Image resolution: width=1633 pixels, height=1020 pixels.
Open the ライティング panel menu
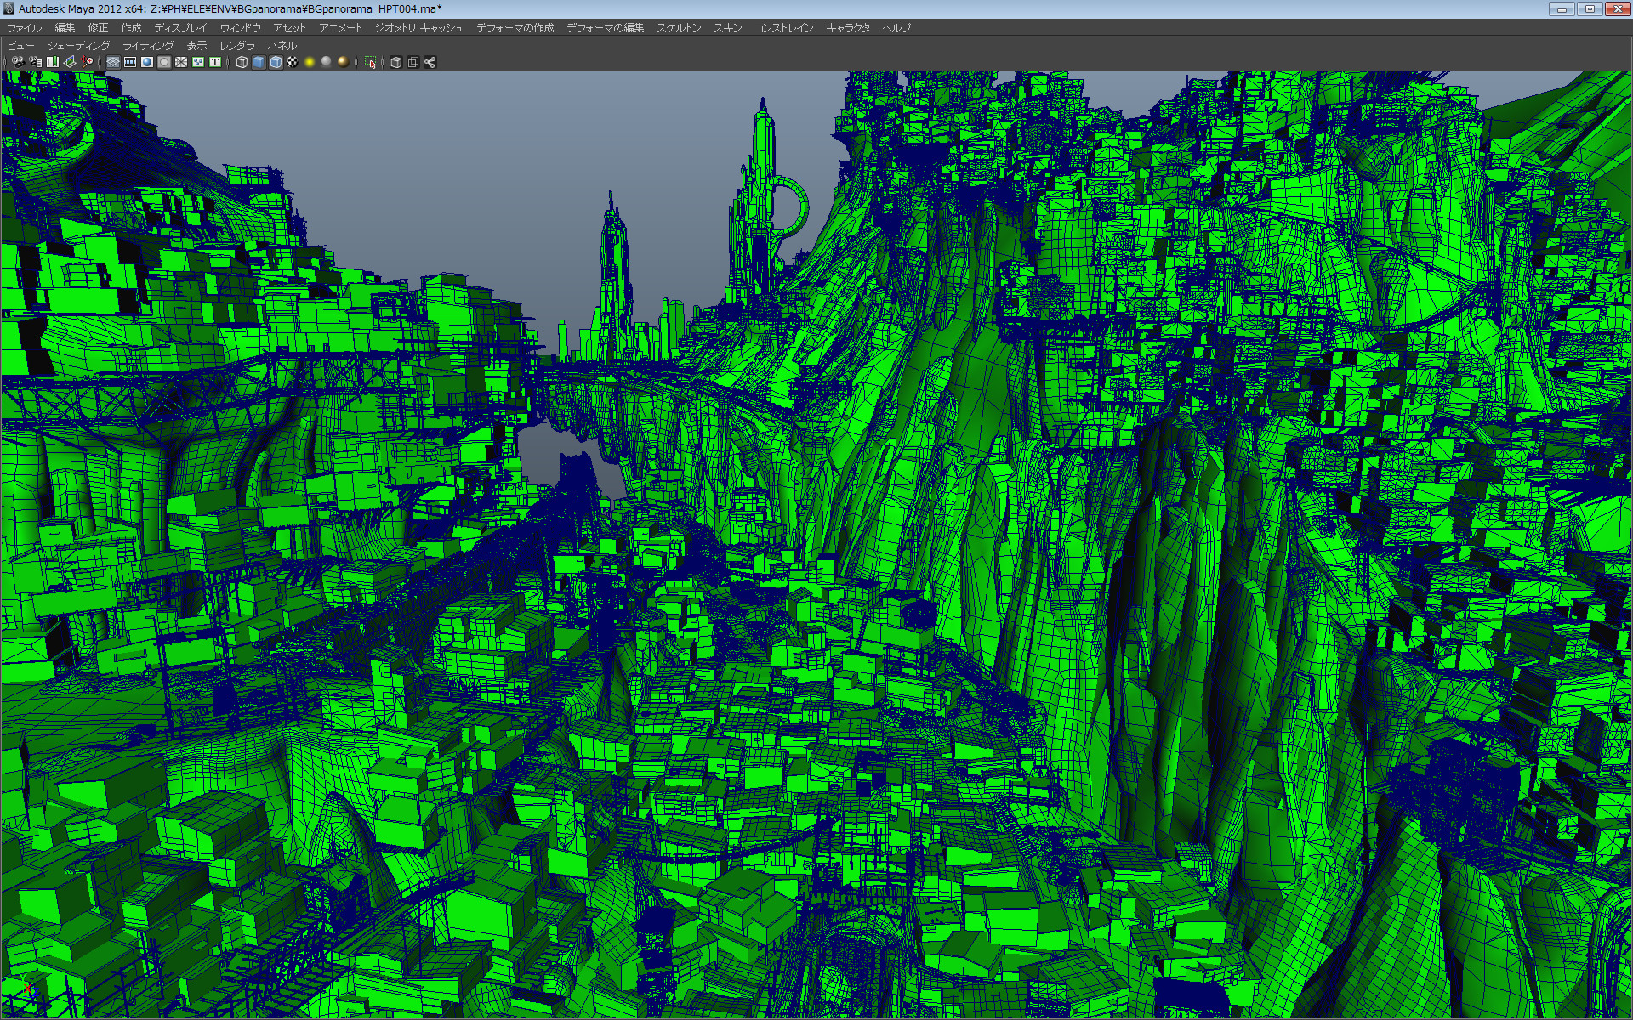(x=148, y=46)
